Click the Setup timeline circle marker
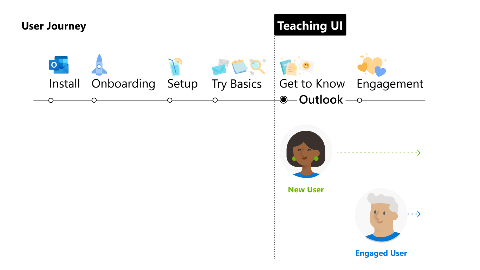This screenshot has width=480, height=270. click(x=170, y=100)
